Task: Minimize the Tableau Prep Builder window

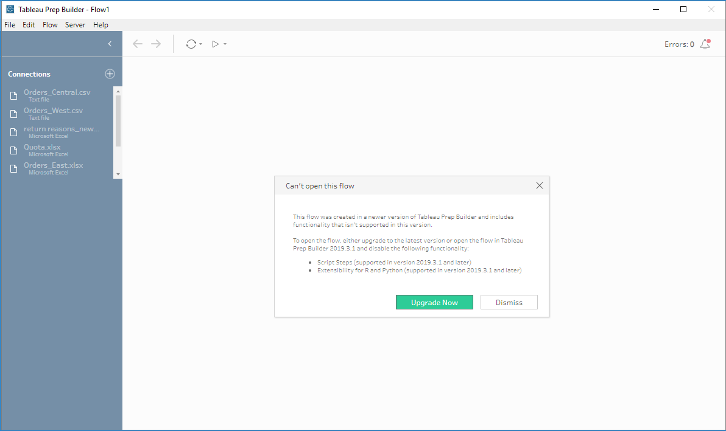Action: [655, 9]
